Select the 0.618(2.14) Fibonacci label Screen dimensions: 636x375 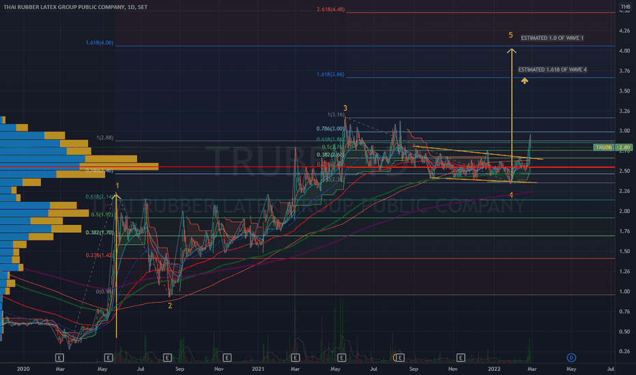point(100,196)
